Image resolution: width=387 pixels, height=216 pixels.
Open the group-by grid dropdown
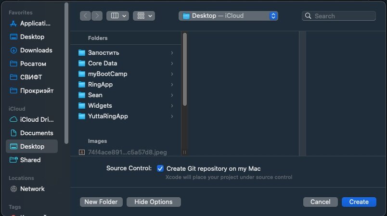(144, 16)
